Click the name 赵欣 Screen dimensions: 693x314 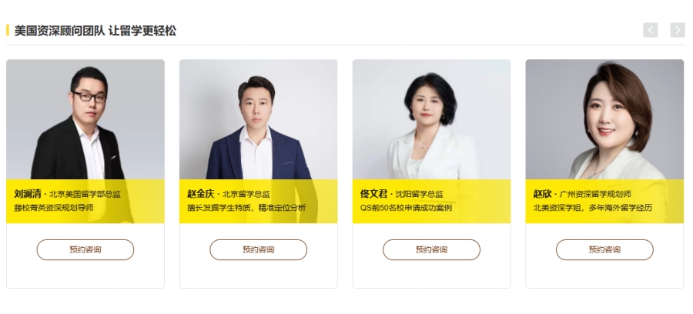point(542,193)
